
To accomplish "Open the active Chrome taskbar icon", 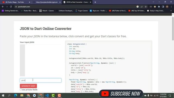I will (x=41, y=96).
